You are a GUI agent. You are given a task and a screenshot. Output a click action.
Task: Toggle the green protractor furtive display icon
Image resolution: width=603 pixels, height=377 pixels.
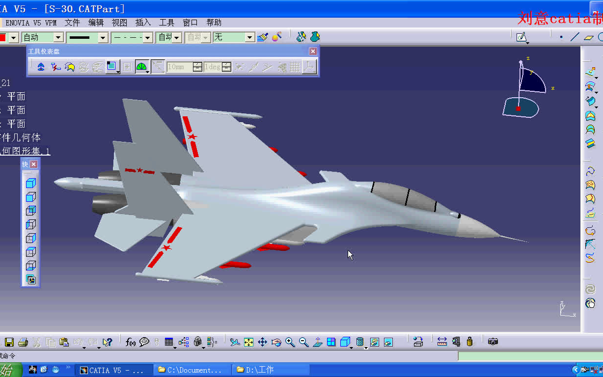(x=141, y=67)
